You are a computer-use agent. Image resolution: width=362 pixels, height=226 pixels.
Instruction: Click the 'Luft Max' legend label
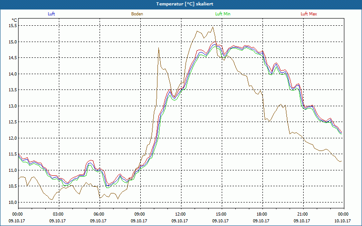[x=309, y=14]
